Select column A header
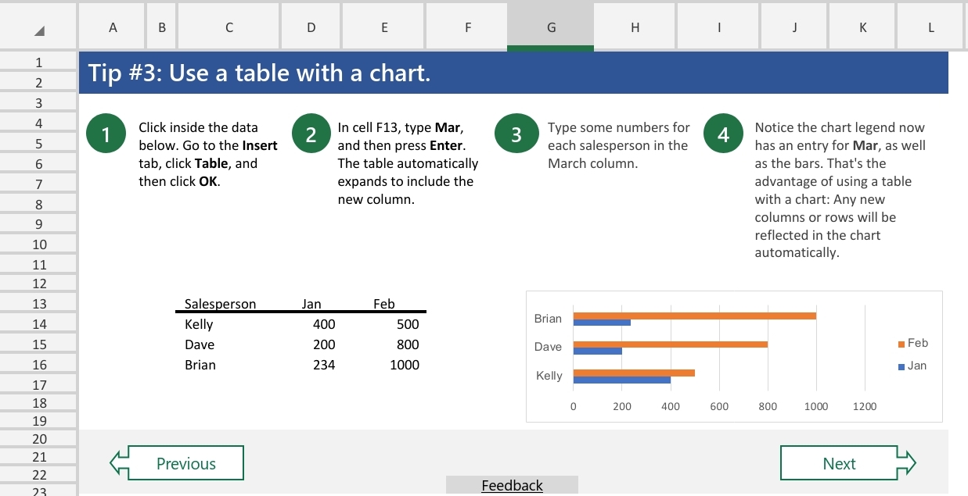Screen dimensions: 968x496 click(112, 27)
